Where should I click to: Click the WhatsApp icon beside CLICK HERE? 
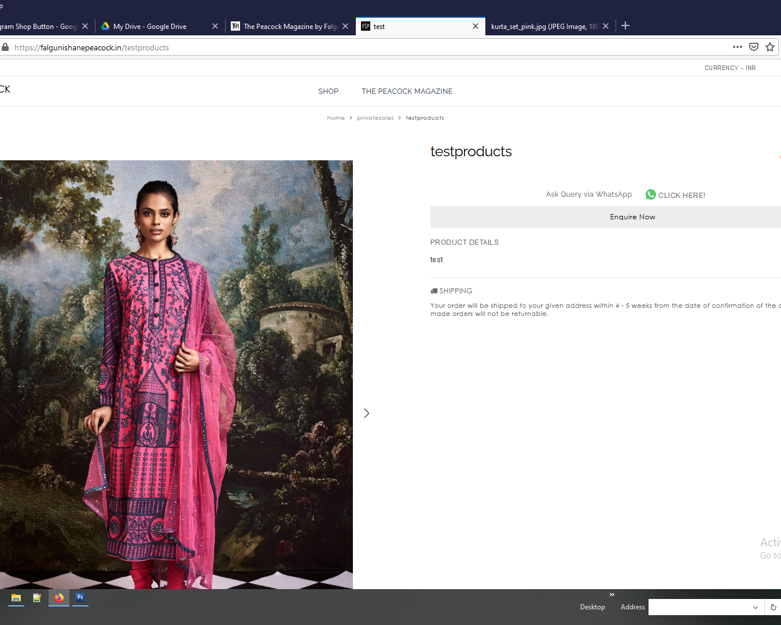point(651,195)
